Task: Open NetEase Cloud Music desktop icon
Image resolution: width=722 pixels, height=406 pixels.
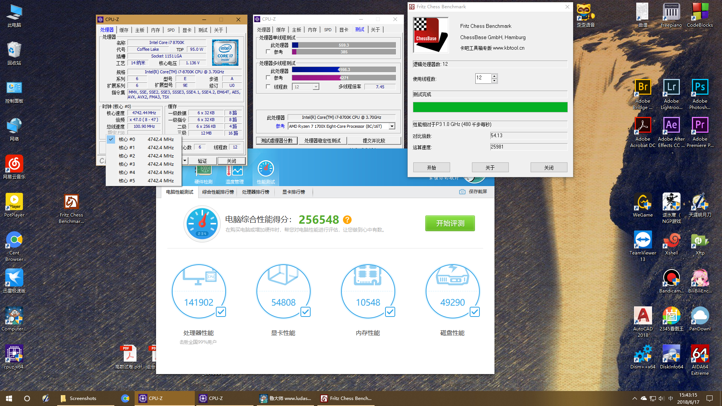Action: point(14,168)
